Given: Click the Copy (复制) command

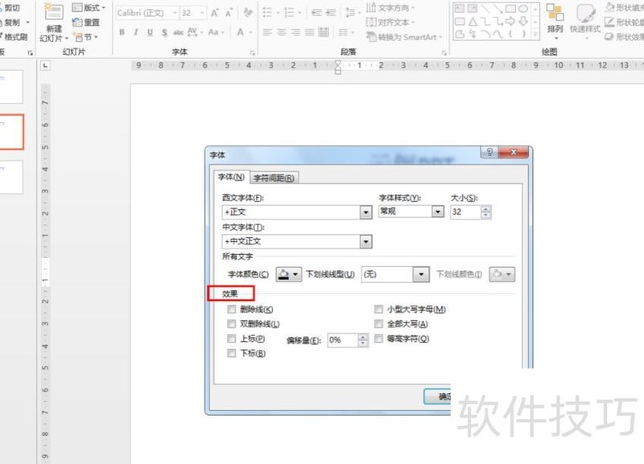Looking at the screenshot, I should point(10,23).
